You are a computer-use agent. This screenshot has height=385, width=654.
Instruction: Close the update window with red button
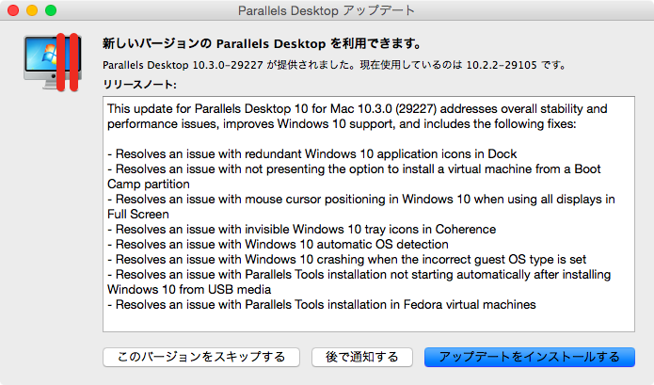(13, 10)
